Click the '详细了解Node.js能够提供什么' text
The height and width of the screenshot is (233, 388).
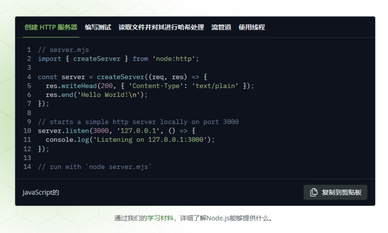224,218
